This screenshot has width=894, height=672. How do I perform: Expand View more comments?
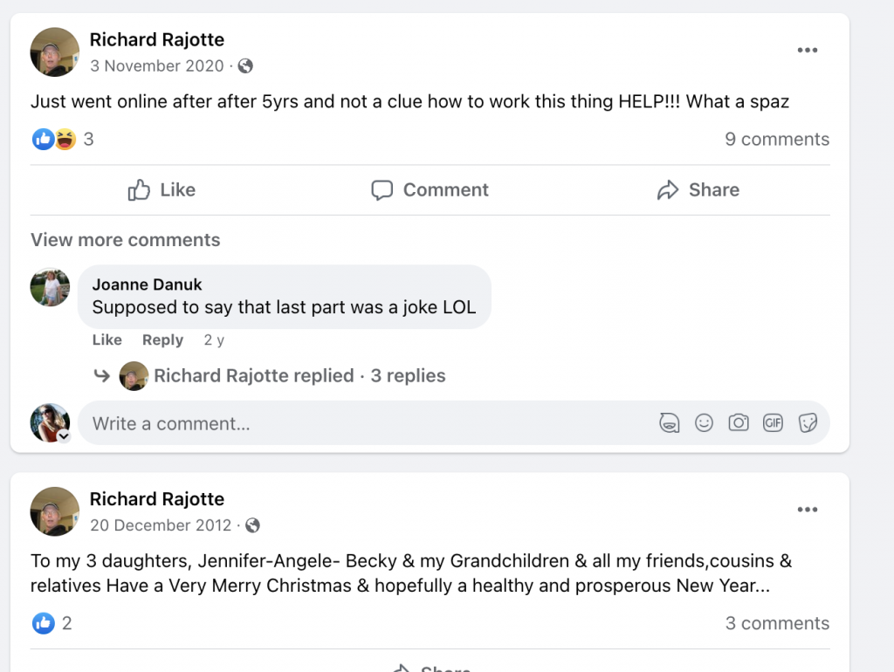[x=125, y=240]
